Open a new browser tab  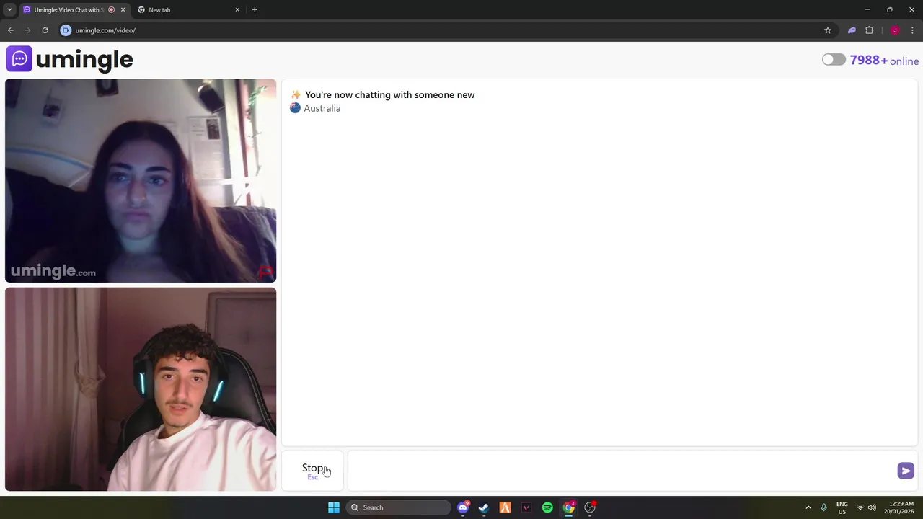(255, 10)
